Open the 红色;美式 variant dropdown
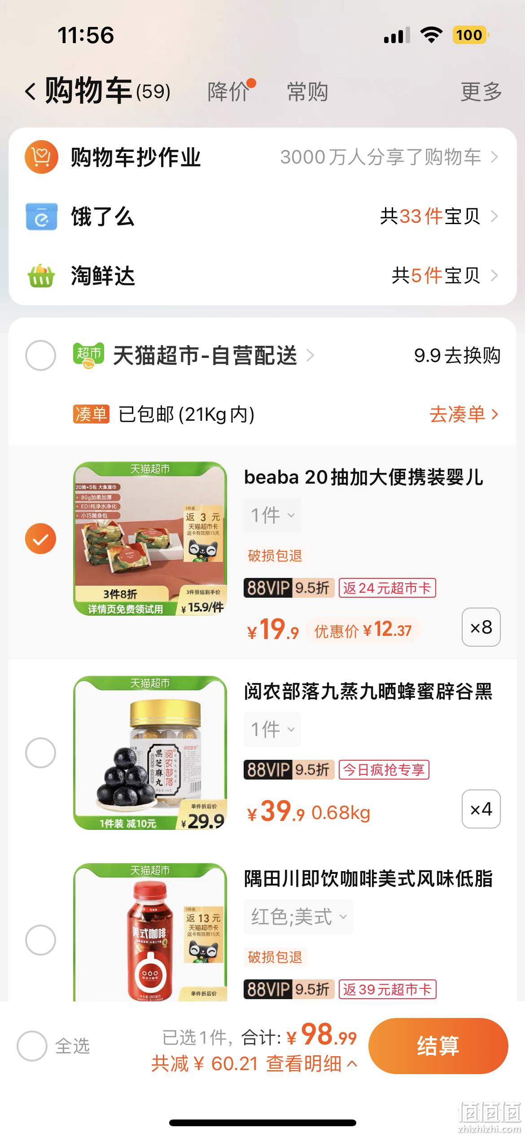 point(298,917)
